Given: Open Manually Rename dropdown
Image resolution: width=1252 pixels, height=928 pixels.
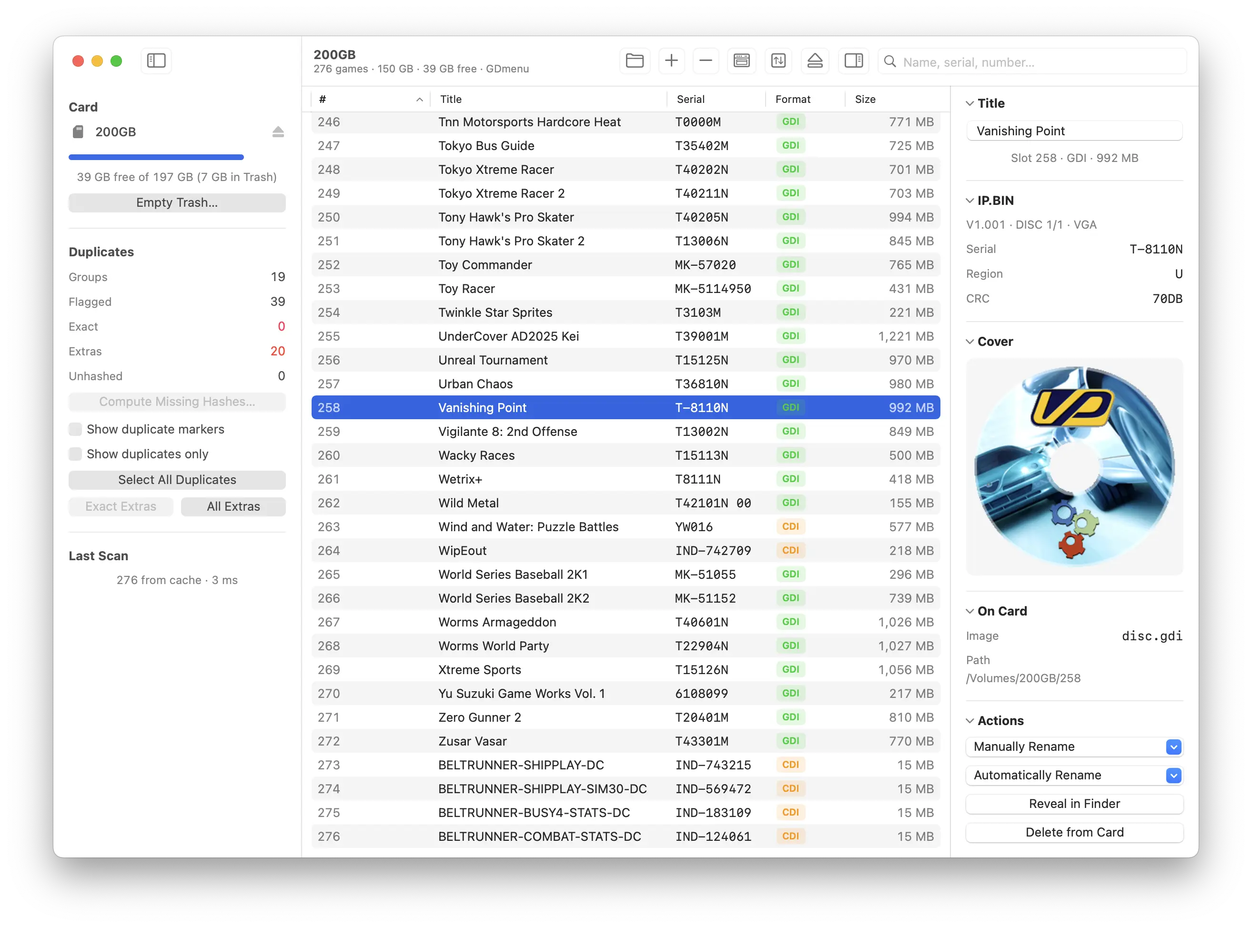Looking at the screenshot, I should (x=1074, y=747).
